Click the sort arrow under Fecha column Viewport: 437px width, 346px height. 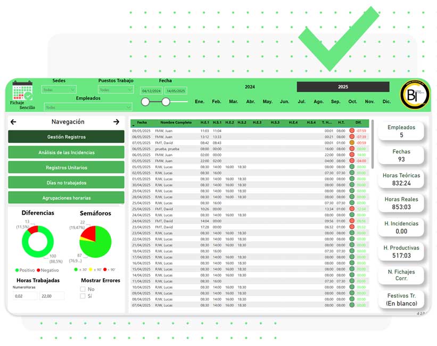pos(134,126)
